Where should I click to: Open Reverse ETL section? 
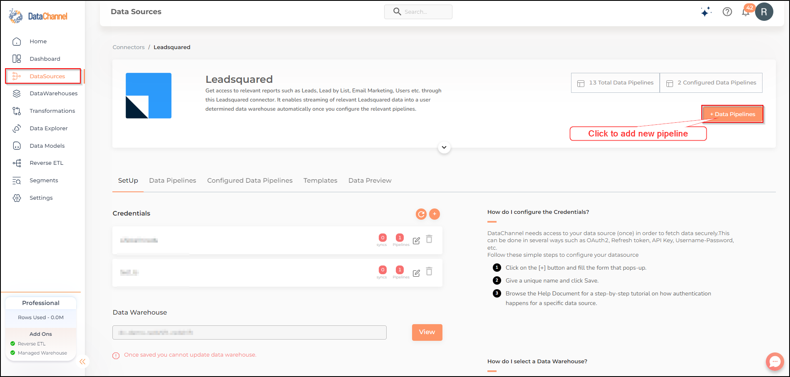tap(47, 163)
